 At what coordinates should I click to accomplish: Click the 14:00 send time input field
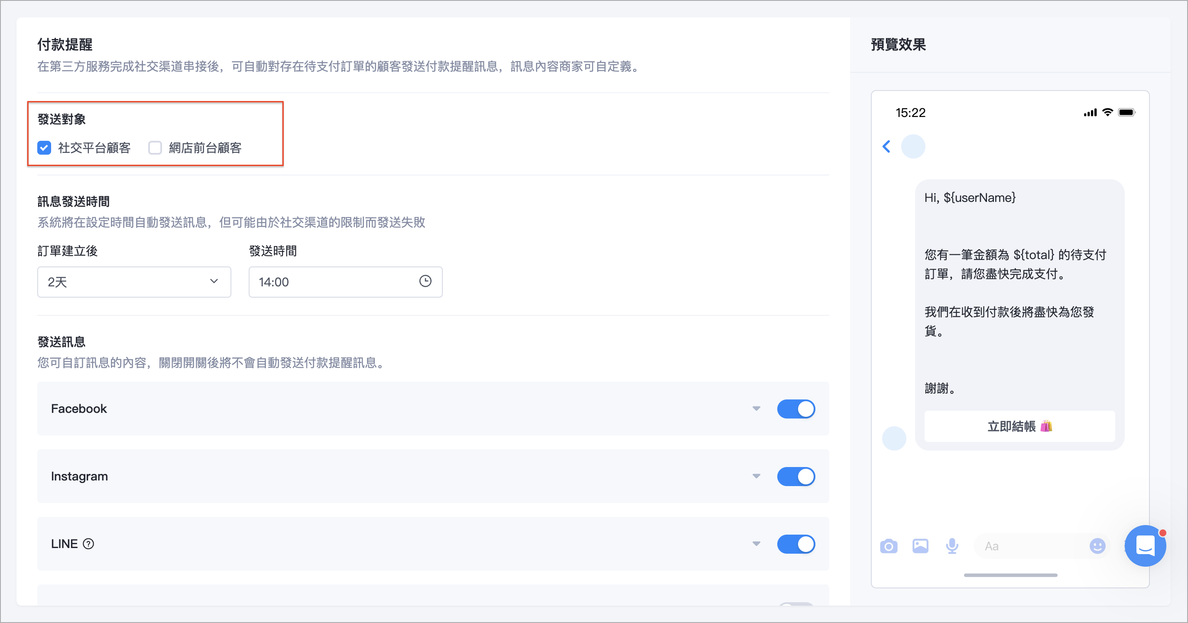(332, 282)
